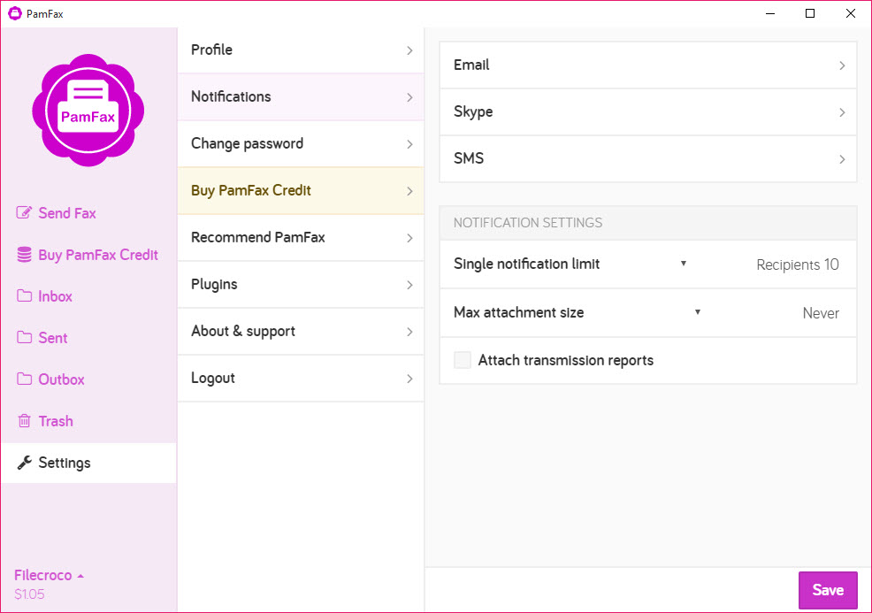Expand the Skype notification row

point(647,112)
